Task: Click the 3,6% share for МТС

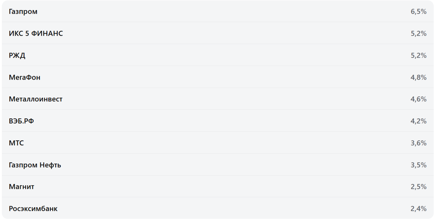Action: (x=418, y=143)
